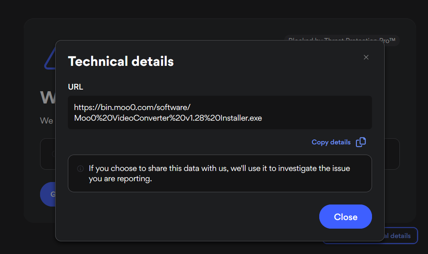The image size is (428, 254).
Task: Click the dimmed info icon left of dialog
Action: pos(54,154)
